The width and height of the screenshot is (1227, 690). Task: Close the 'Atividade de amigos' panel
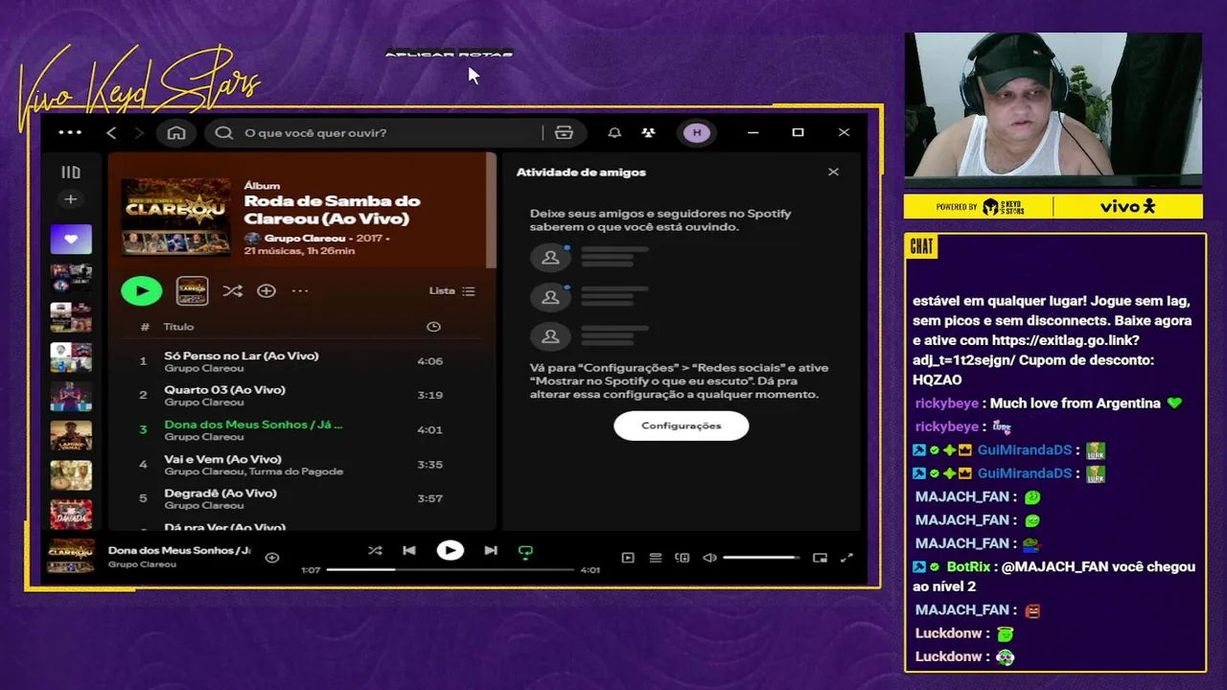(x=833, y=172)
